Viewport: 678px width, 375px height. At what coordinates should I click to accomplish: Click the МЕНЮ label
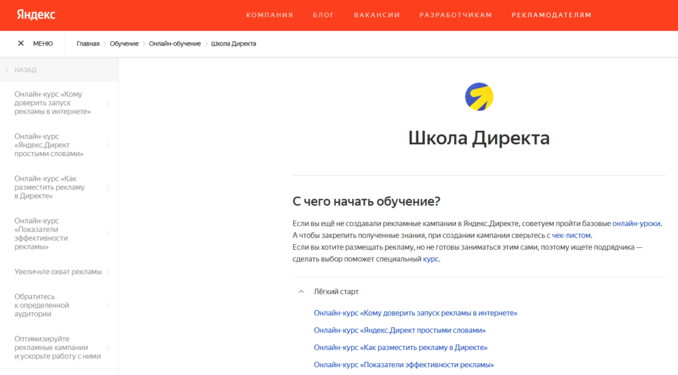click(43, 44)
